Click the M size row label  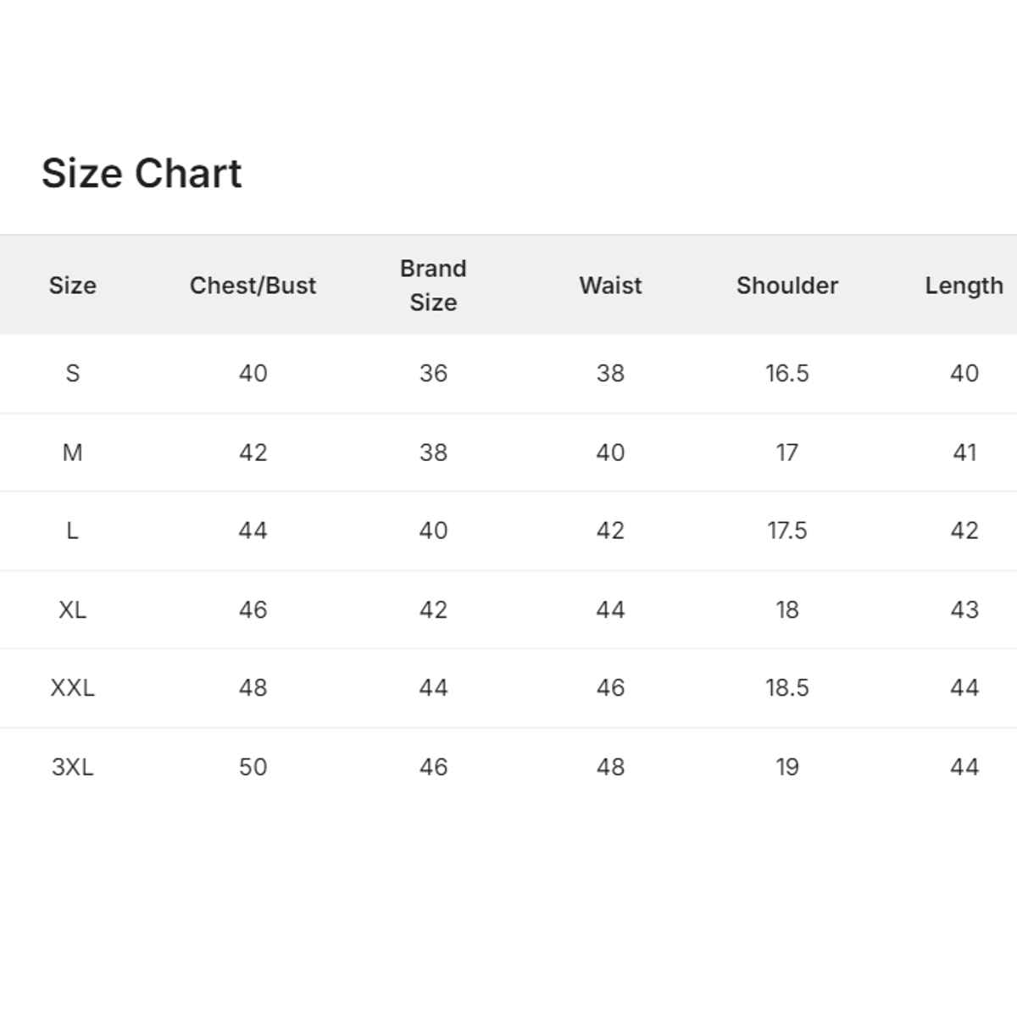72,453
